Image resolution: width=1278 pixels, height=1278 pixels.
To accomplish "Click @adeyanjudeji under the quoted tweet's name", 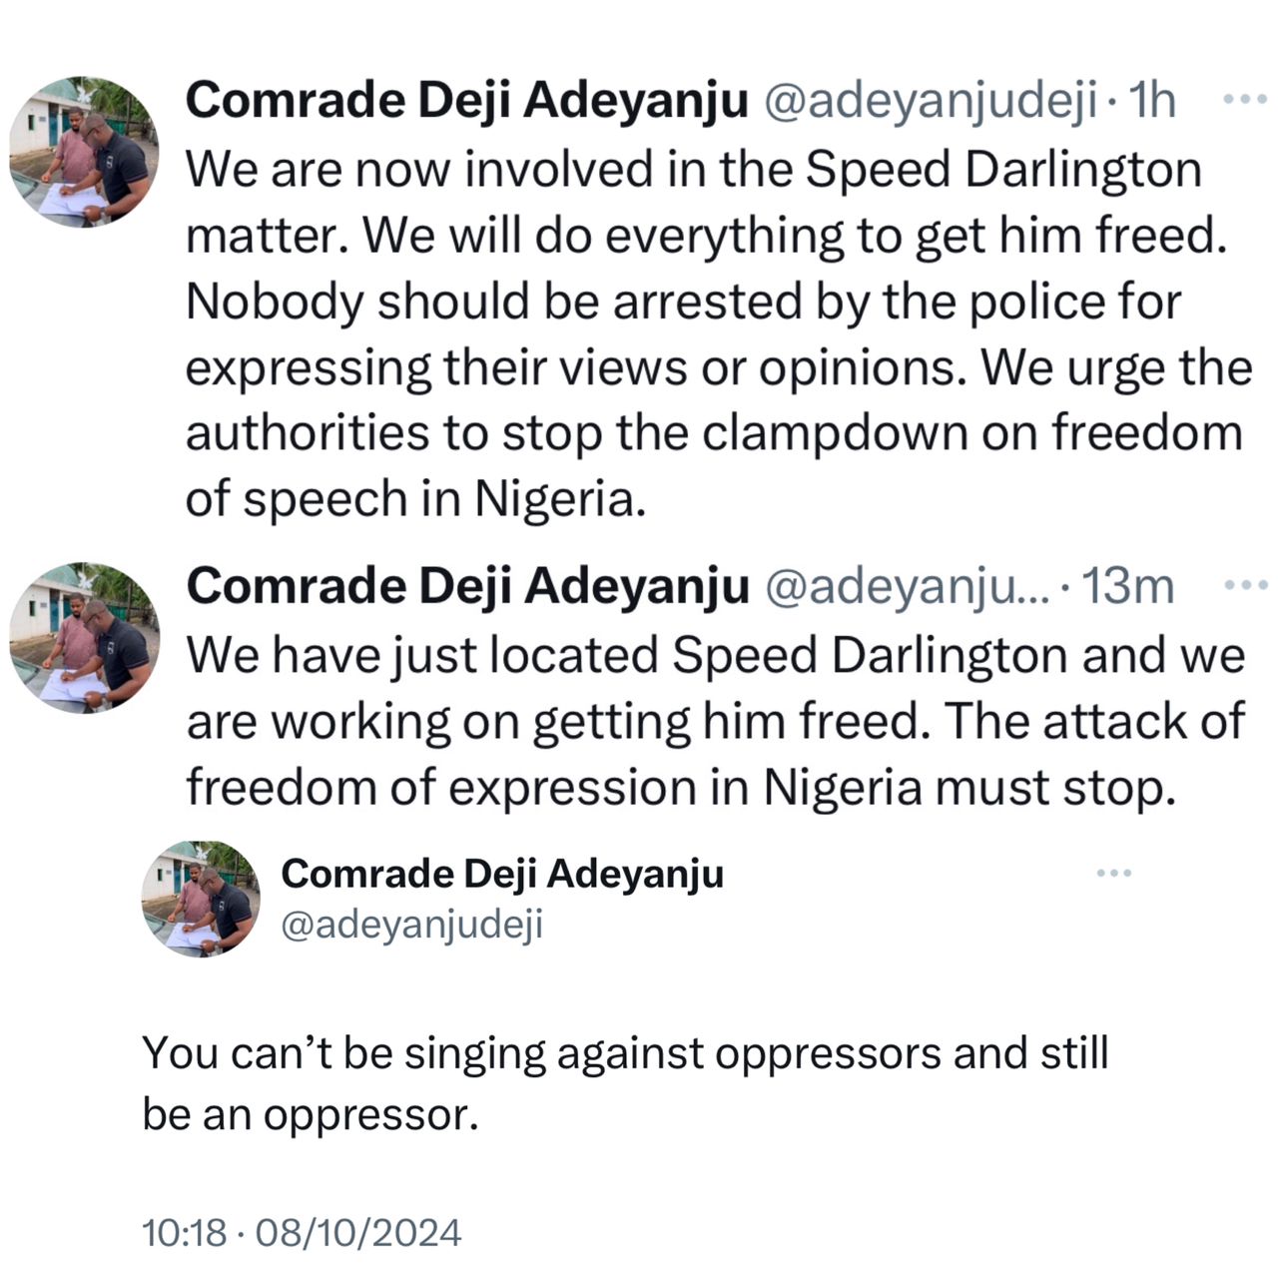I will pos(411,925).
